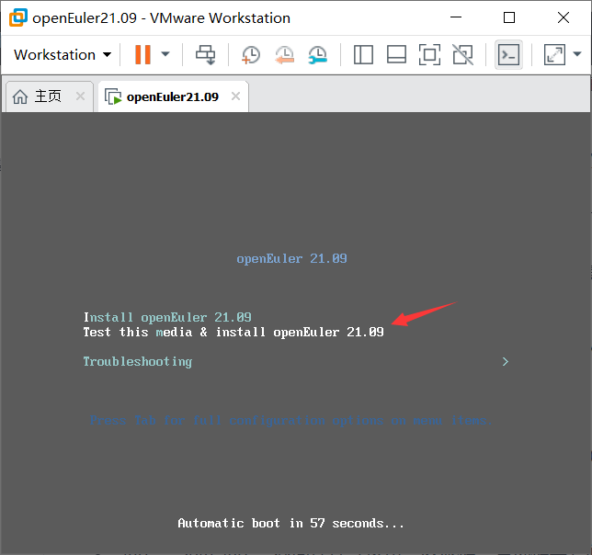Screen dimensions: 592x555
Task: Show or hide the library sidebar
Action: [x=363, y=55]
